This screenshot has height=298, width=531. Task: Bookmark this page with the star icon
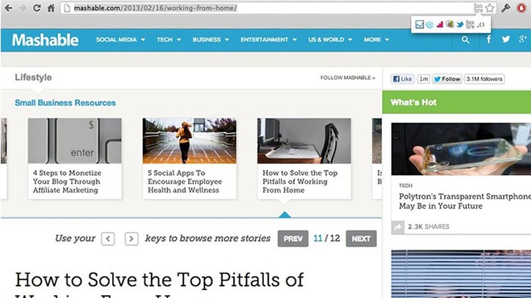(x=490, y=8)
